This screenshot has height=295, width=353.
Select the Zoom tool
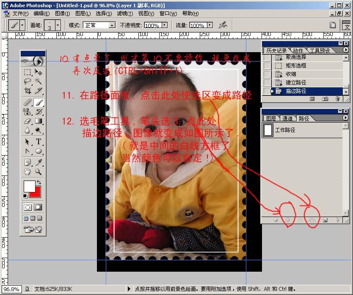(x=38, y=172)
